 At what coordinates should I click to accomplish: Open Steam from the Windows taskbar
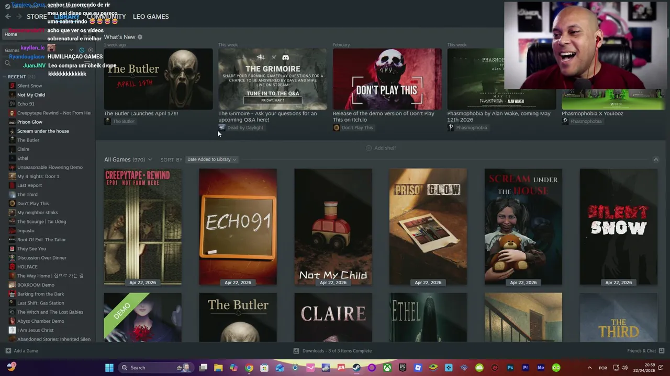pos(356,368)
